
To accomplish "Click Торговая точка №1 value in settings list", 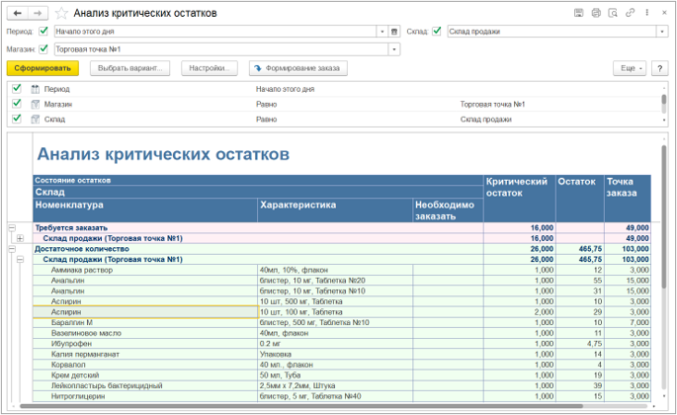I will (x=492, y=104).
